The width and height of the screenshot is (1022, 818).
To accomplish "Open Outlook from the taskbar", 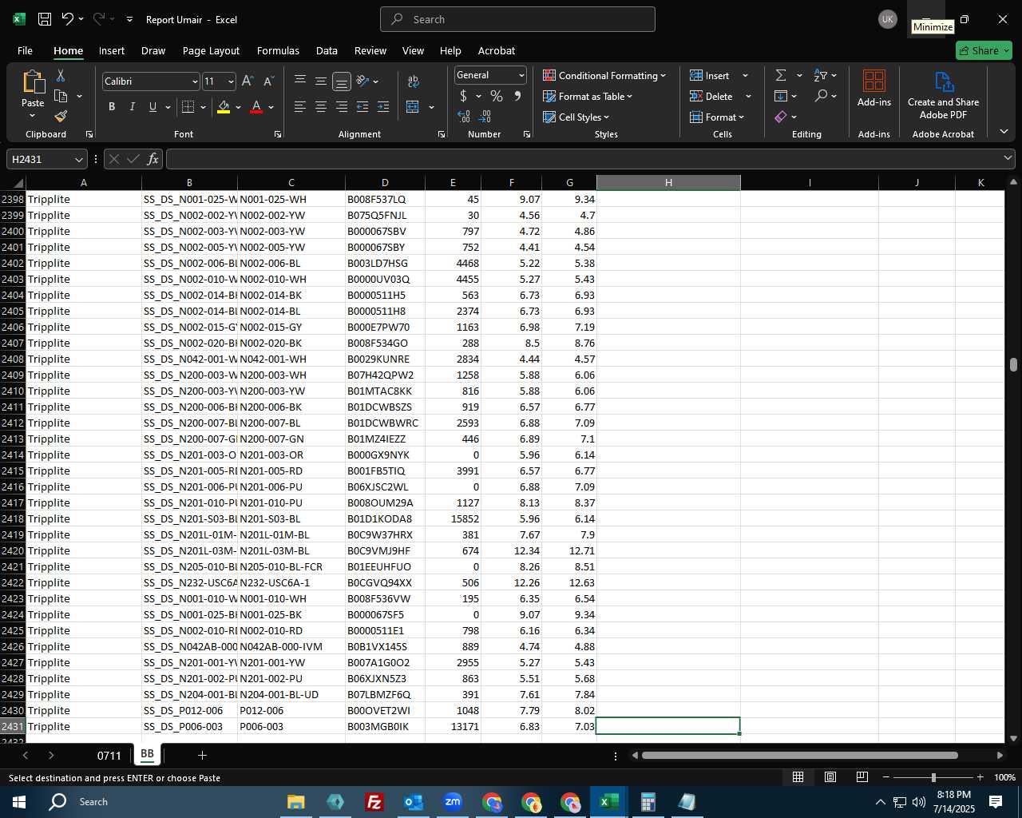I will pyautogui.click(x=414, y=801).
